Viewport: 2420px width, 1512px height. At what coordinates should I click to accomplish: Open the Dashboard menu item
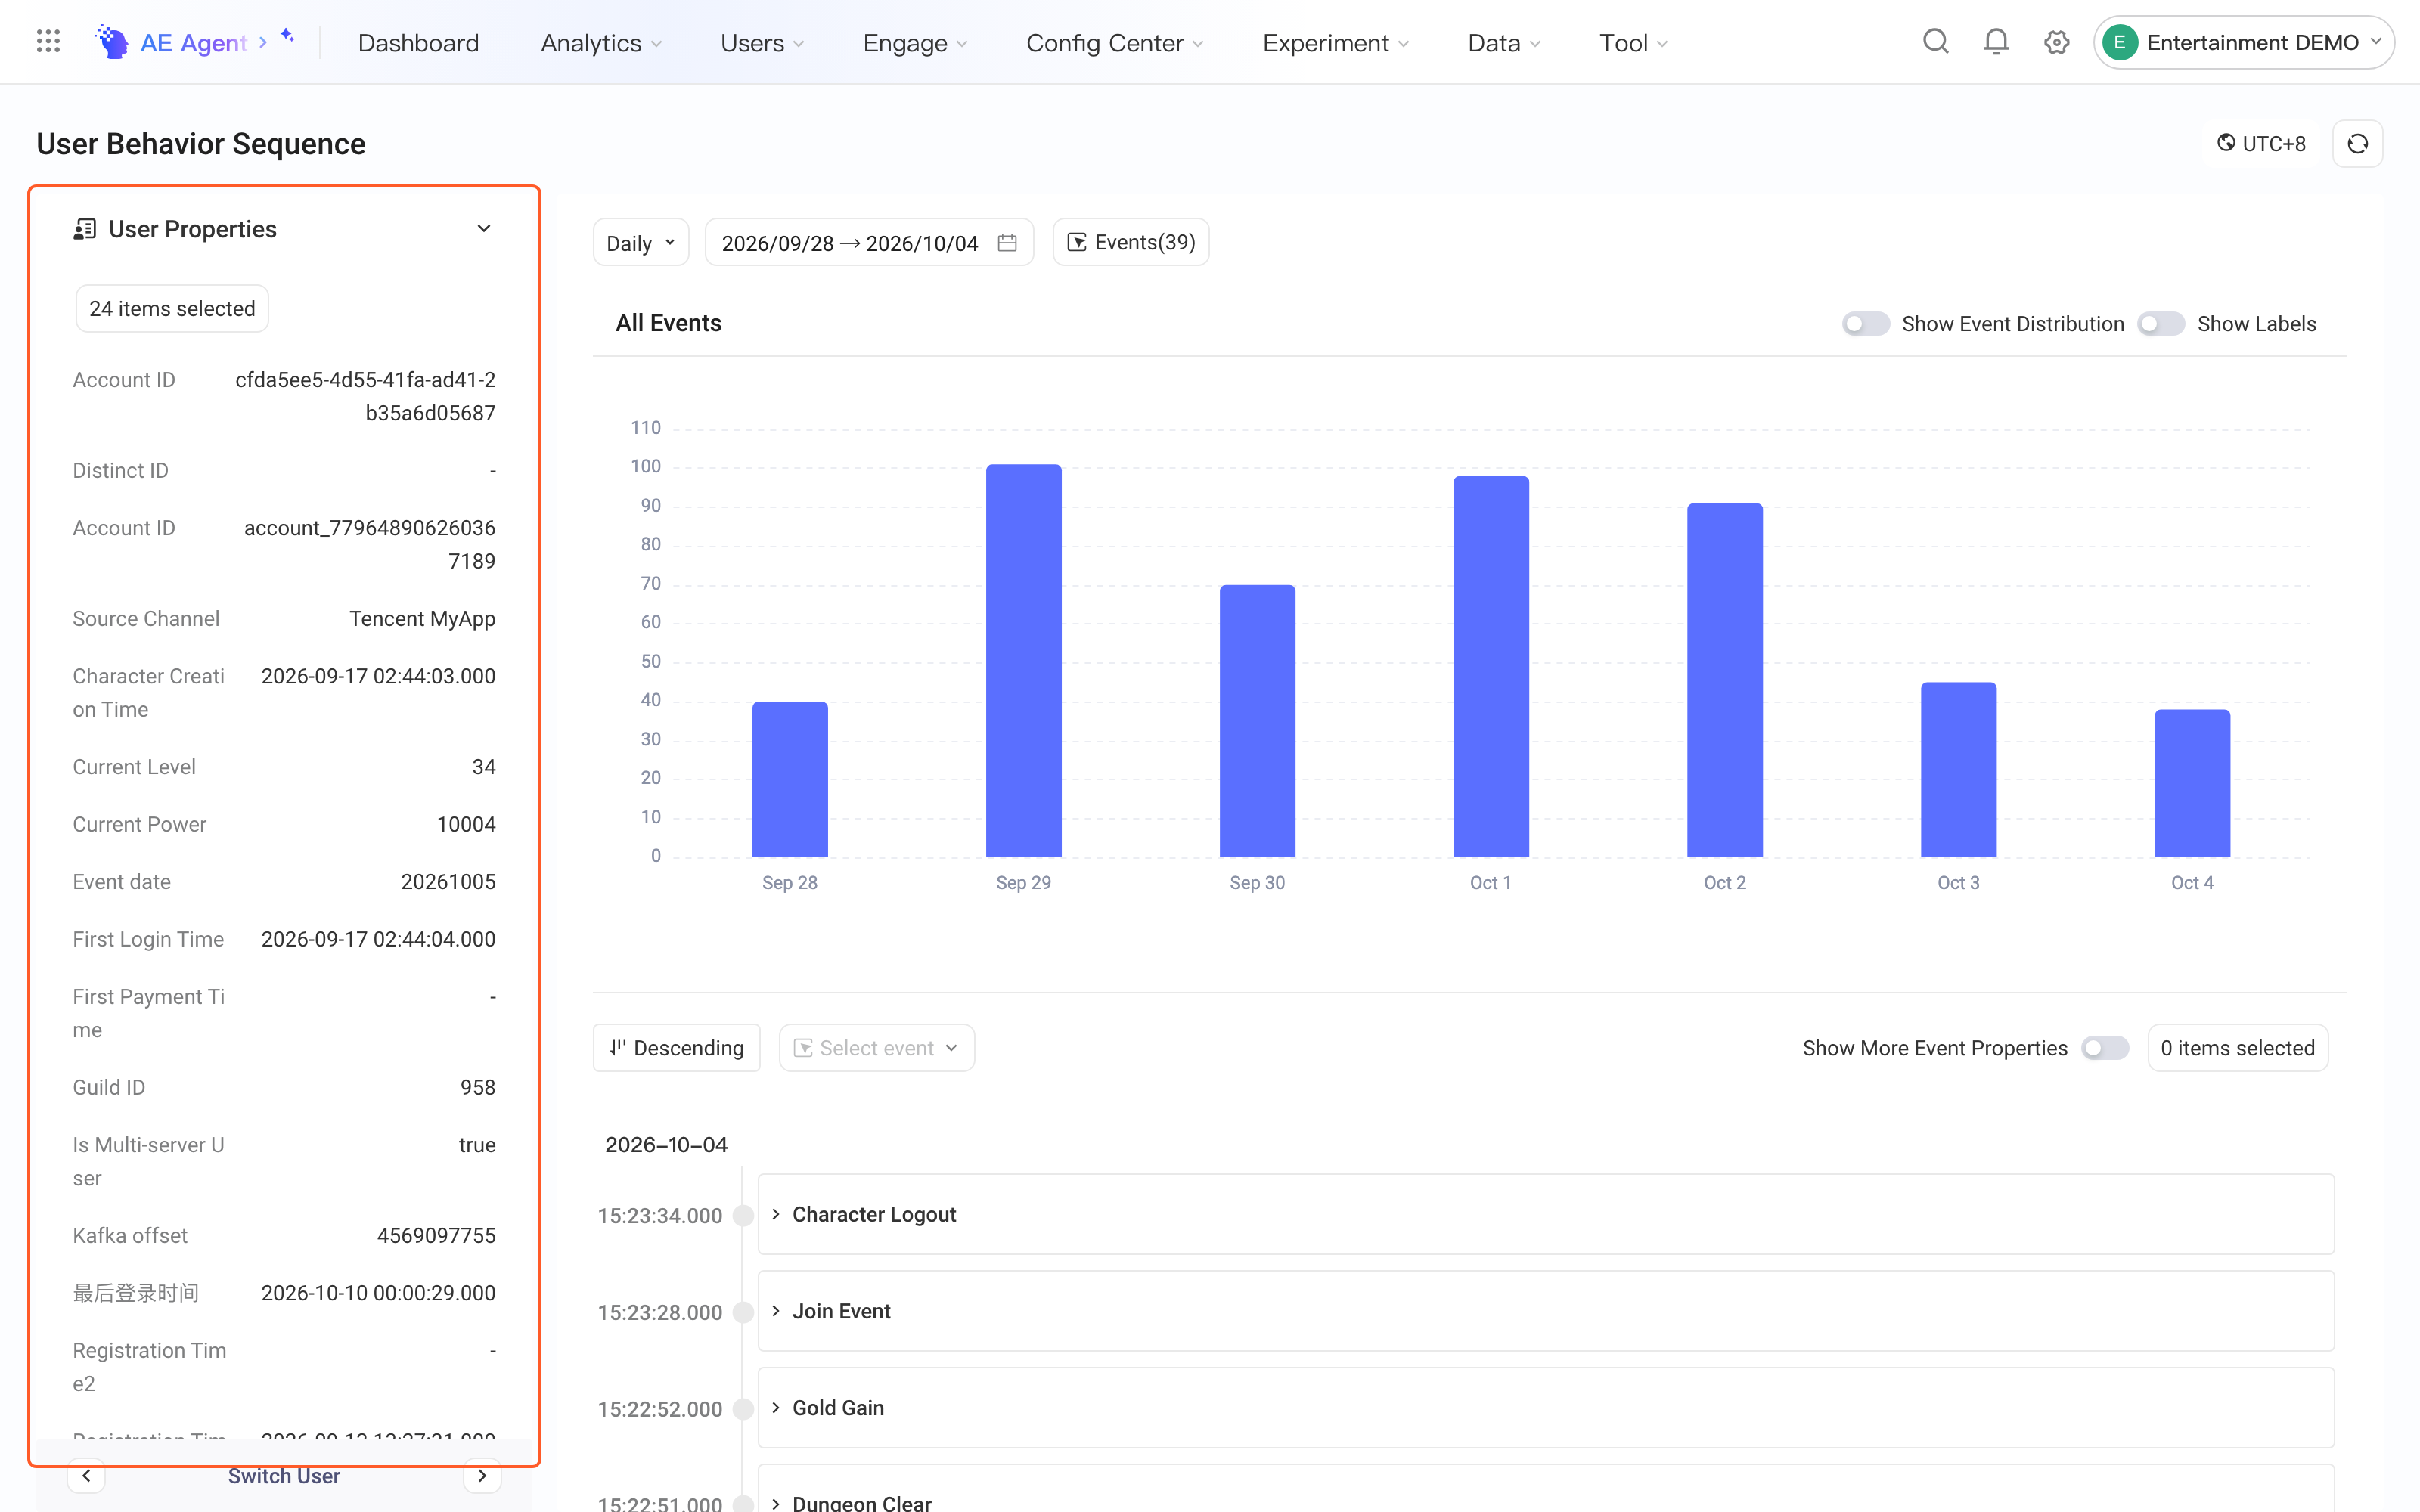point(418,43)
